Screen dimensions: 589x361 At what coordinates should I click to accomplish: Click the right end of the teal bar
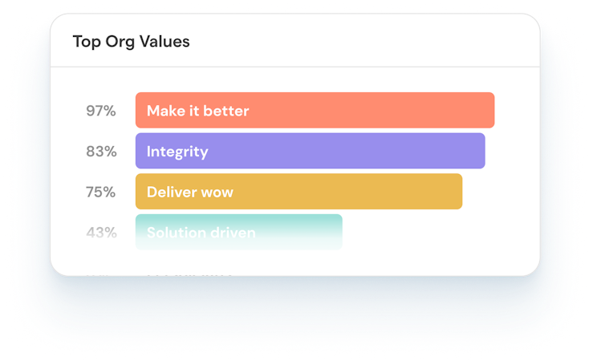(x=336, y=232)
